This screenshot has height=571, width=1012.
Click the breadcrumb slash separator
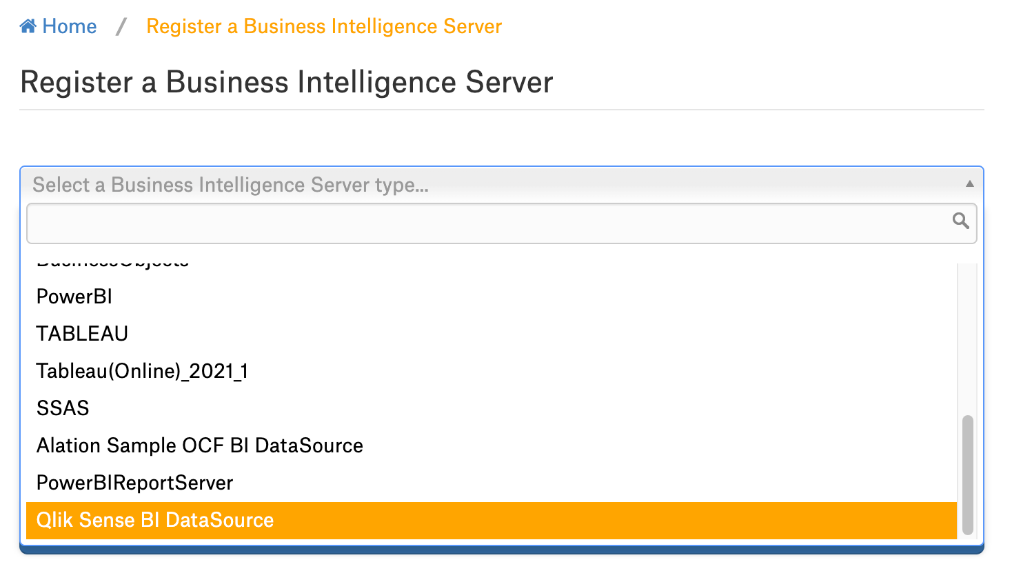[121, 26]
